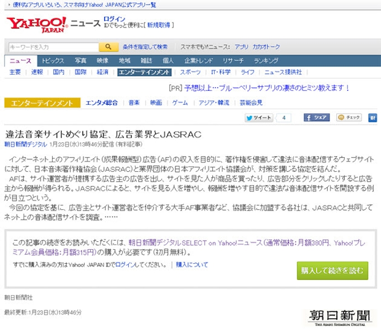
Task: Select the スポーツ category
Action: 190,72
